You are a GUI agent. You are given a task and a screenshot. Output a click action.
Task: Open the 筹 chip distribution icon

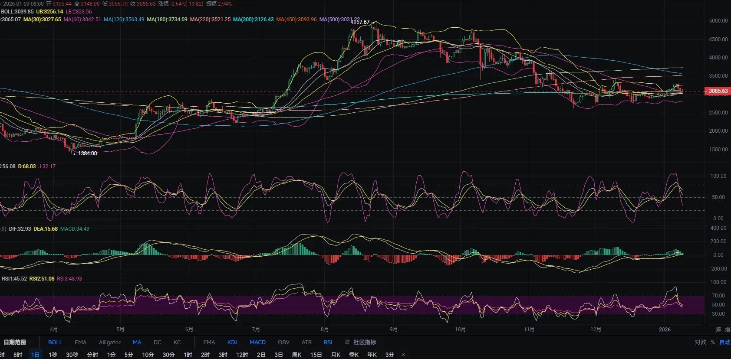[x=718, y=330]
